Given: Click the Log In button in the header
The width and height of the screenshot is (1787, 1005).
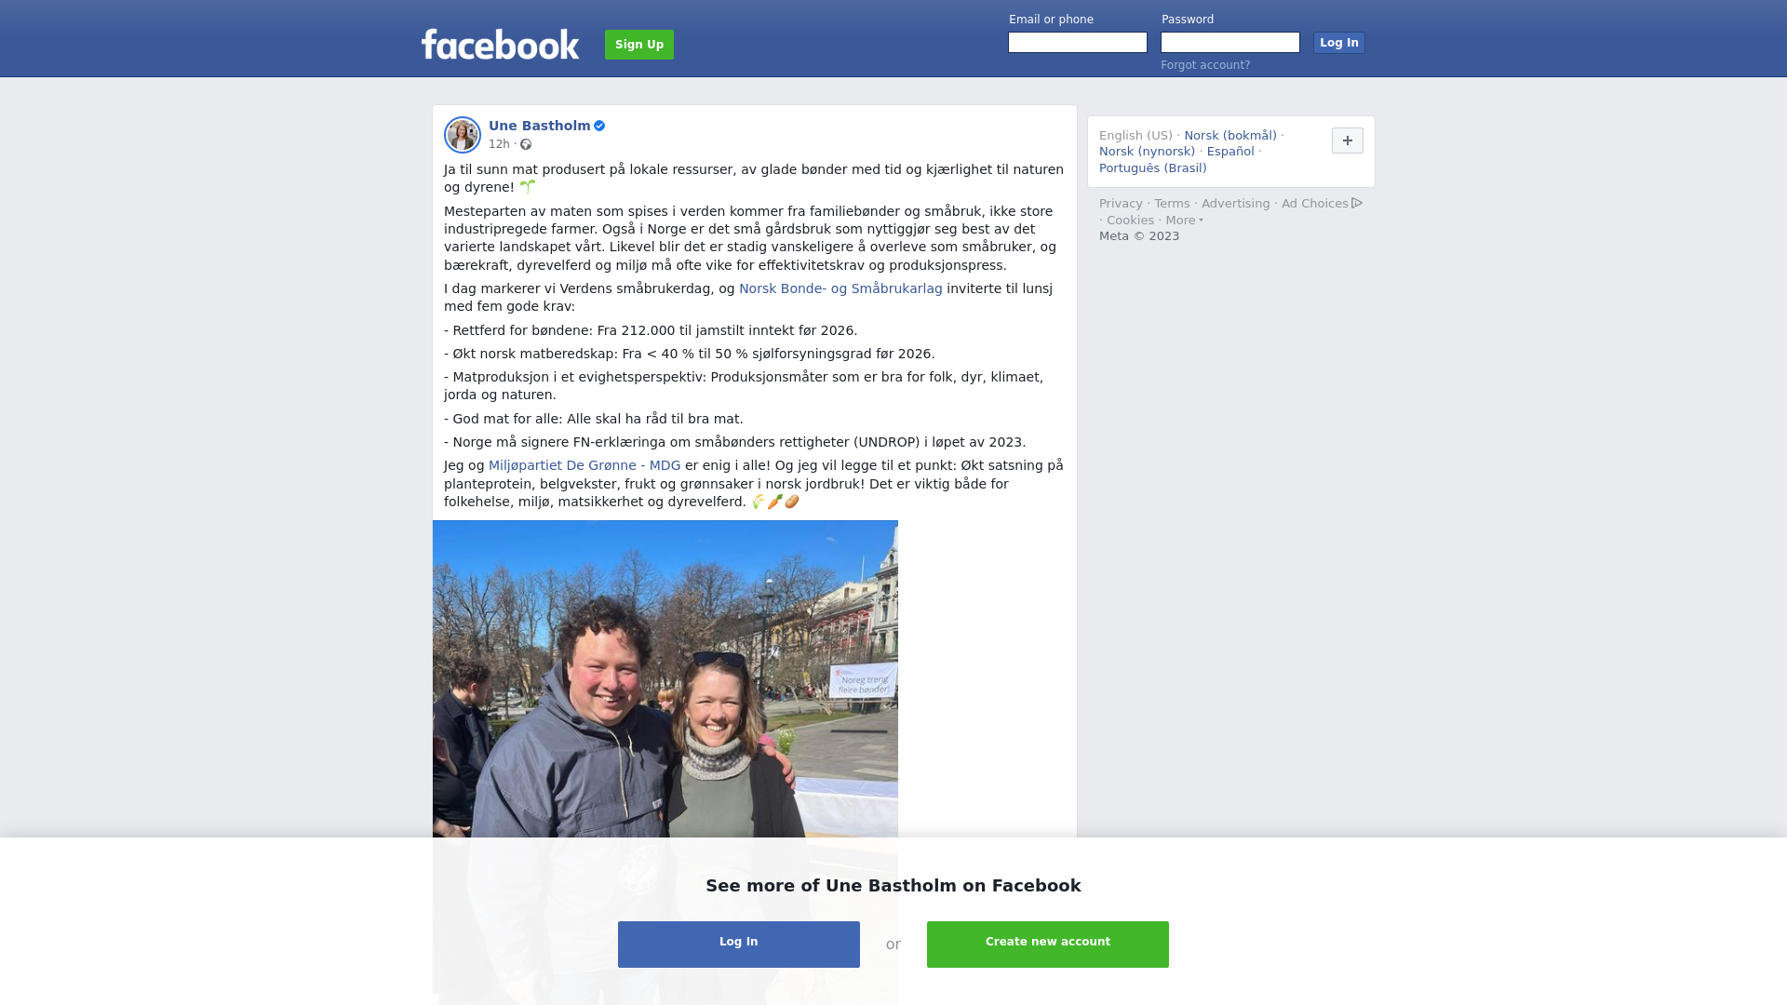Looking at the screenshot, I should click(x=1339, y=43).
